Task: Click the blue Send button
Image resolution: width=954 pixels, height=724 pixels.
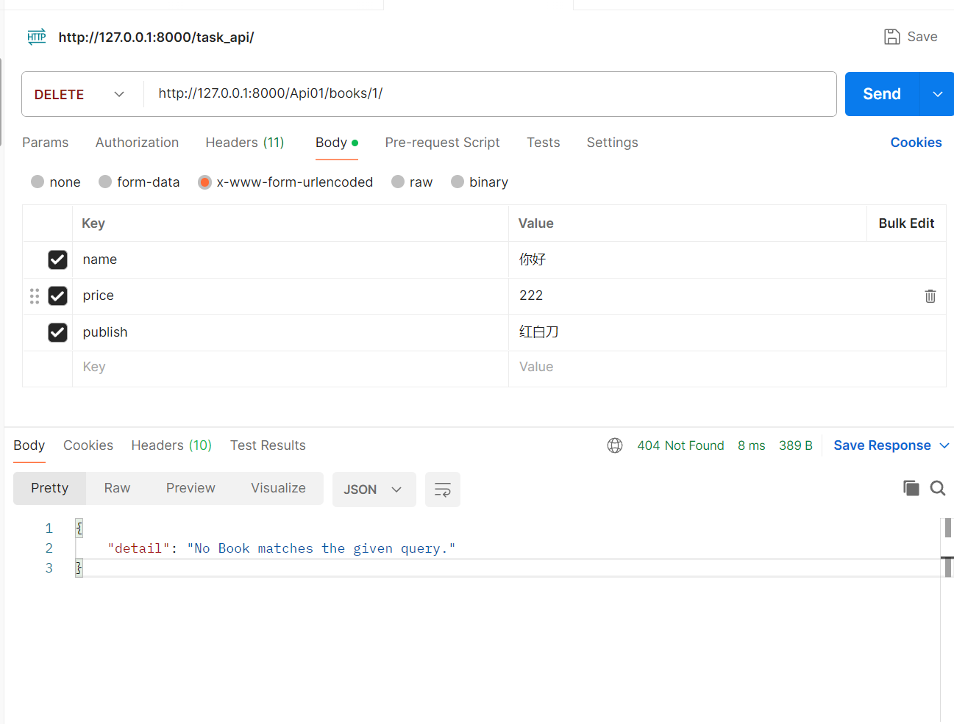Action: pyautogui.click(x=882, y=94)
